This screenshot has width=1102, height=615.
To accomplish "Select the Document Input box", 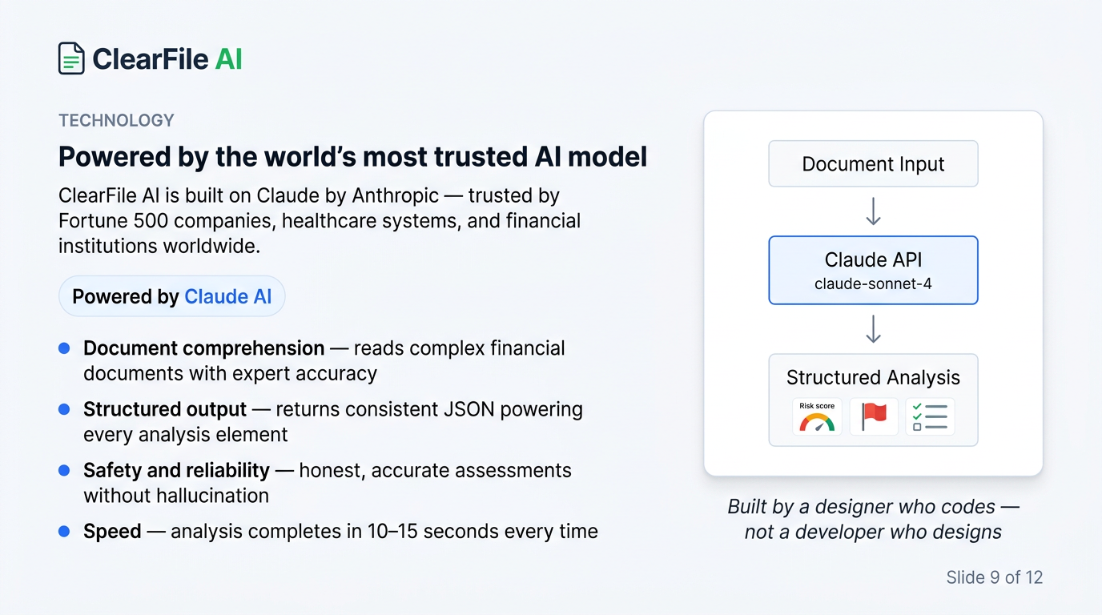I will coord(874,164).
